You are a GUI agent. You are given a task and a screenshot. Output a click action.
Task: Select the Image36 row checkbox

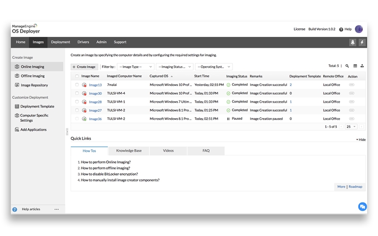pyautogui.click(x=77, y=119)
